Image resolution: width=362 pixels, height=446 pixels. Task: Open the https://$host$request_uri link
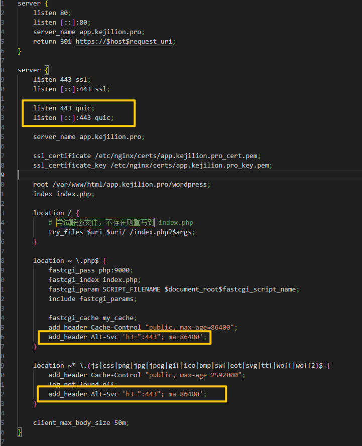[124, 41]
